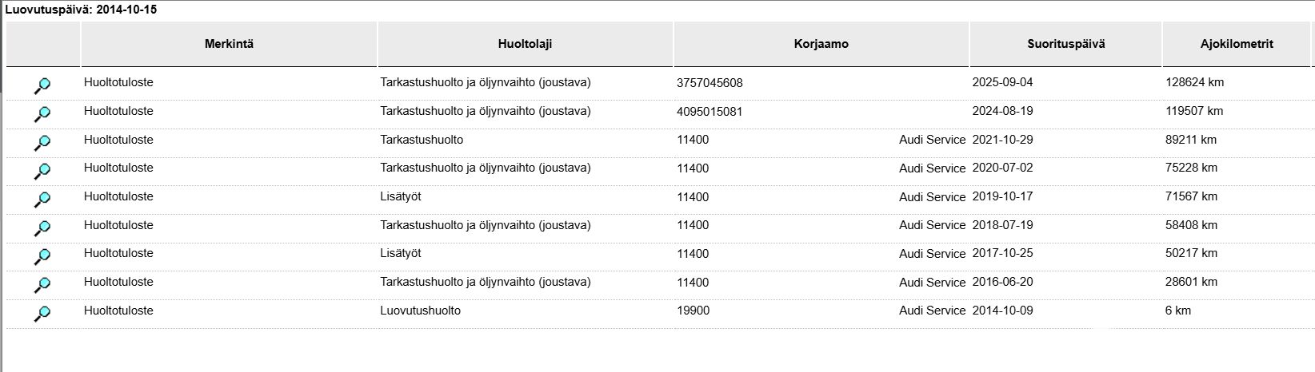
Task: View details of 2021-10-29 Tarkastushuolto entry
Action: 42,143
